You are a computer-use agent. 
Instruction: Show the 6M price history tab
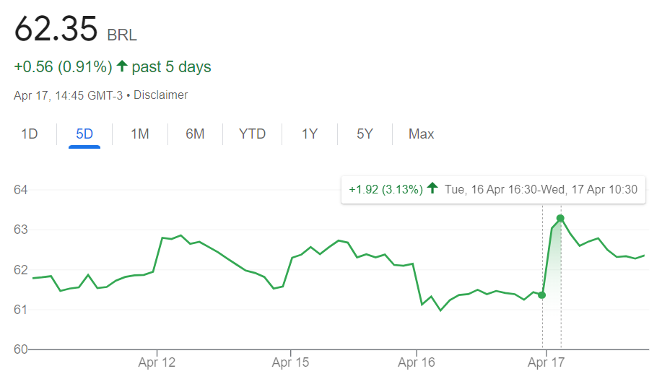pos(195,134)
